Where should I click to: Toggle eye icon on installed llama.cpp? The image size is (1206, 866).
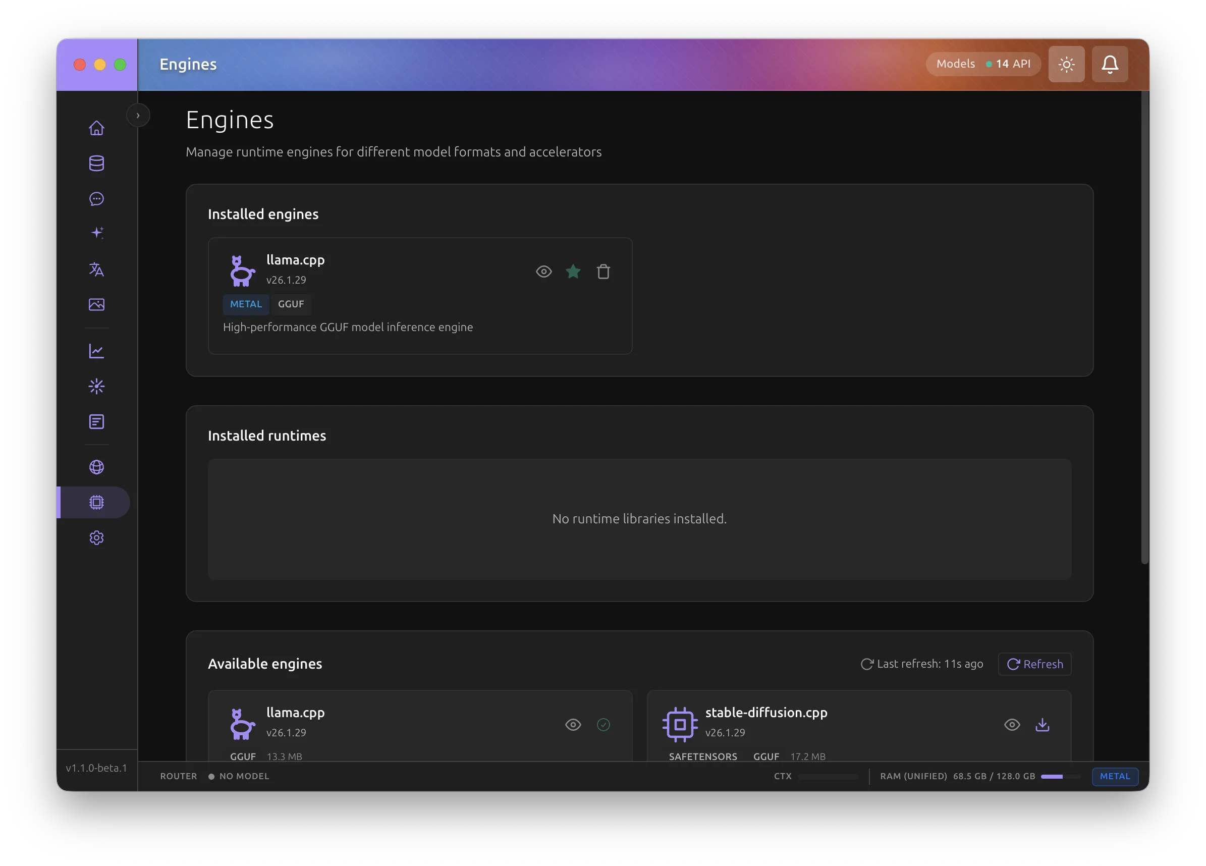(543, 272)
